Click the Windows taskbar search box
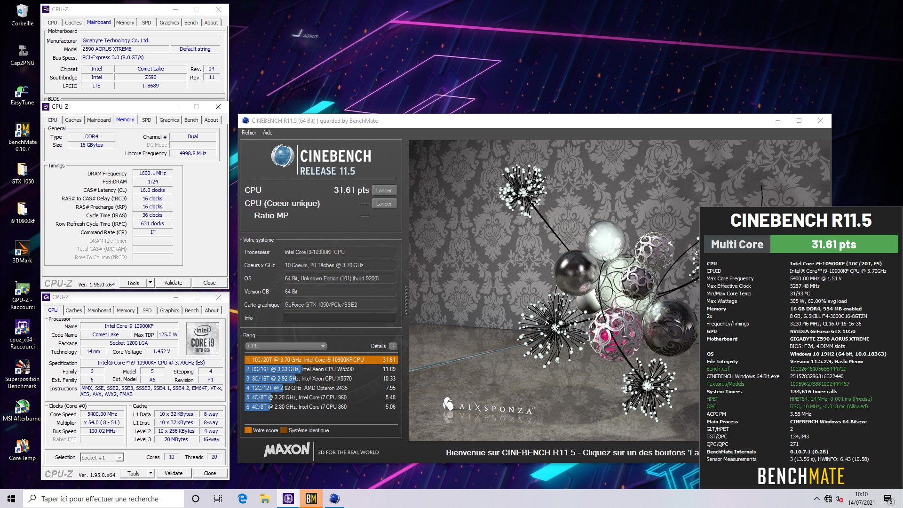Image resolution: width=903 pixels, height=508 pixels. (103, 499)
